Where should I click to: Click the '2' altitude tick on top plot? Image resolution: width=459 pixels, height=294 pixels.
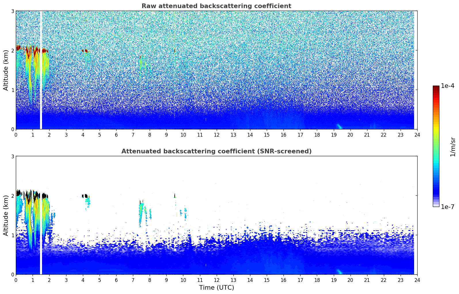point(13,50)
